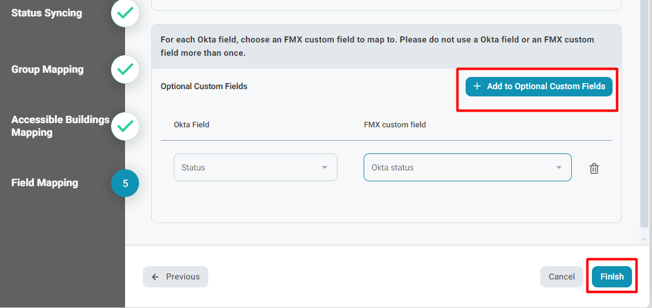The height and width of the screenshot is (308, 652).
Task: Go to the Group Mapping step
Action: tap(47, 69)
